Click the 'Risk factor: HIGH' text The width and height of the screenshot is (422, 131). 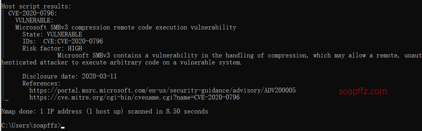tap(52, 48)
